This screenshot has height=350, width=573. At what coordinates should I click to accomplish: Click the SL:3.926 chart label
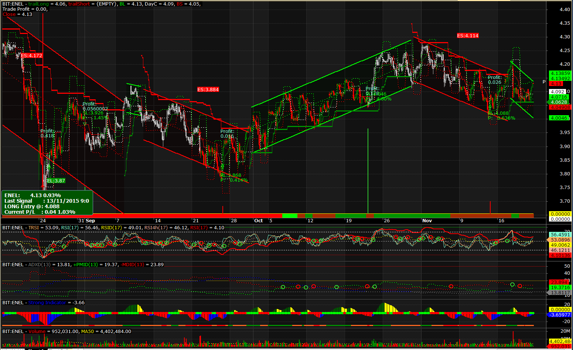coord(93,113)
